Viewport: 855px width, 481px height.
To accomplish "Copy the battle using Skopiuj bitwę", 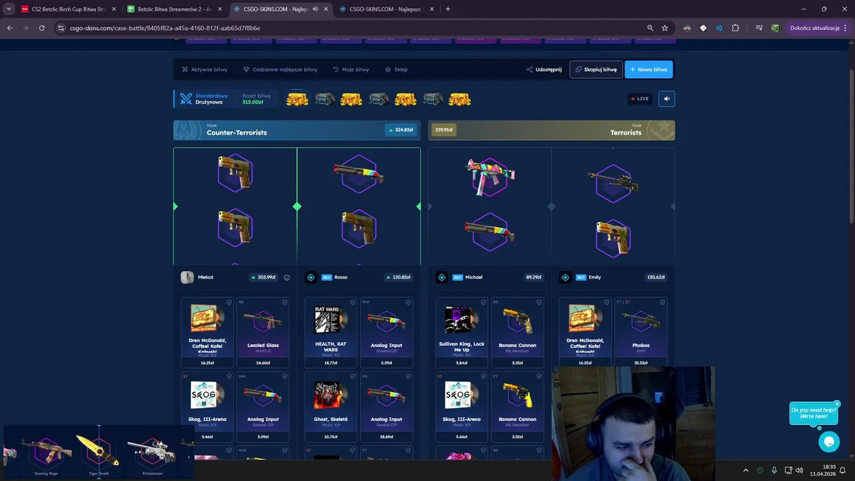I will pos(596,69).
